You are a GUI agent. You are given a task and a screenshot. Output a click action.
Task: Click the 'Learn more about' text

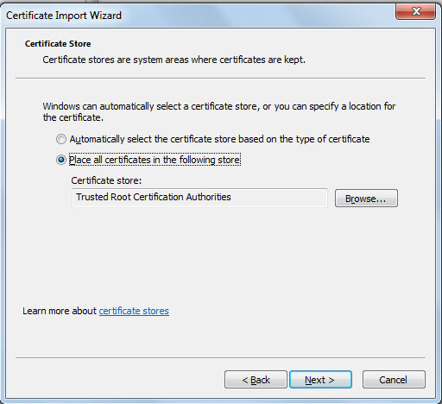coord(60,311)
